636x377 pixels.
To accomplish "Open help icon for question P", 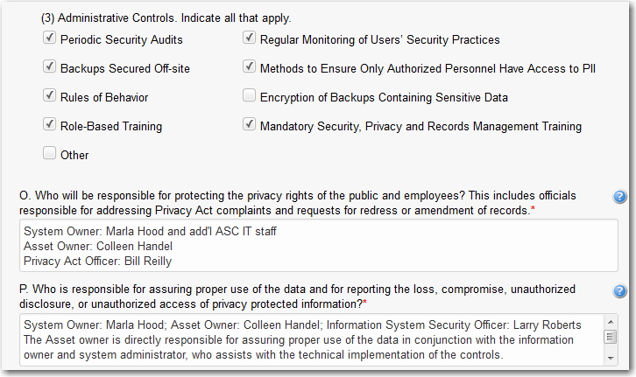I will (620, 291).
